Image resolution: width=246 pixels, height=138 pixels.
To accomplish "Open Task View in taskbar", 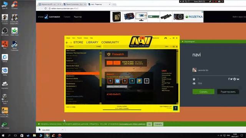I will [x=15, y=135].
